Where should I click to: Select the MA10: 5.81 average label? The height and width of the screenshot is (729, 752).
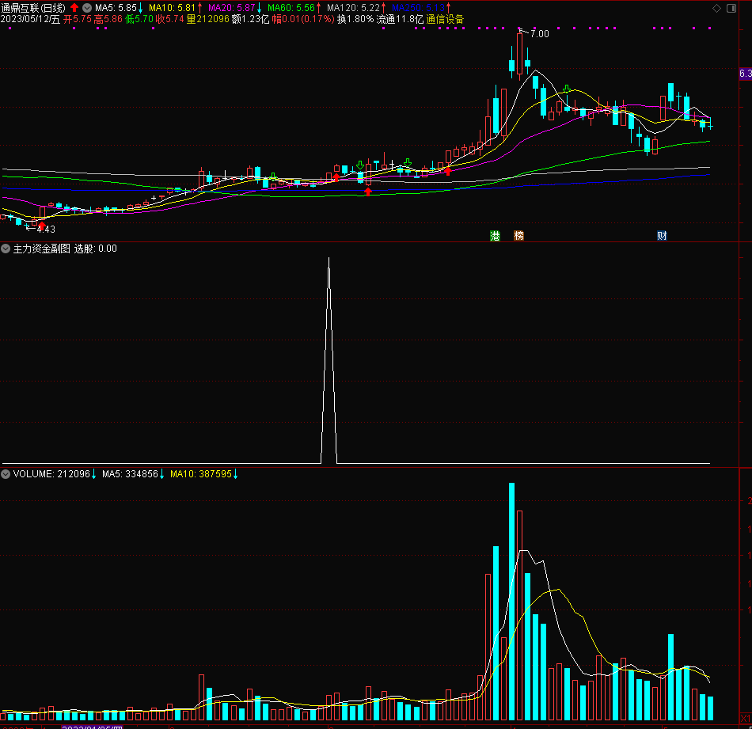[173, 8]
